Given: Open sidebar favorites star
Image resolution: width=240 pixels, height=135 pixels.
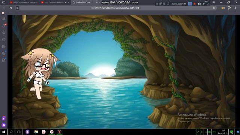Looking at the screenshot, I should coord(4,33).
